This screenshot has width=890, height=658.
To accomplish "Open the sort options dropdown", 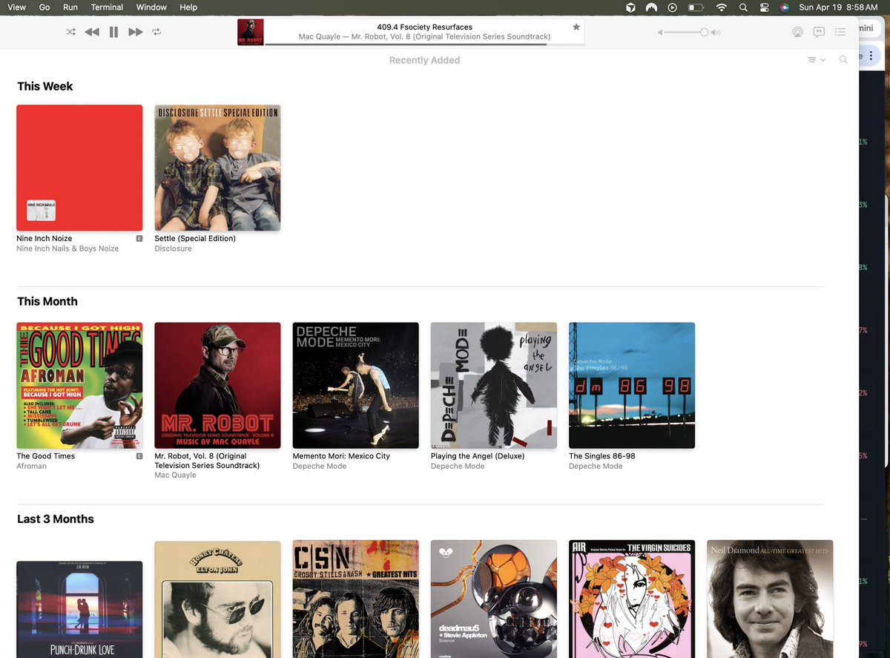I will [817, 60].
